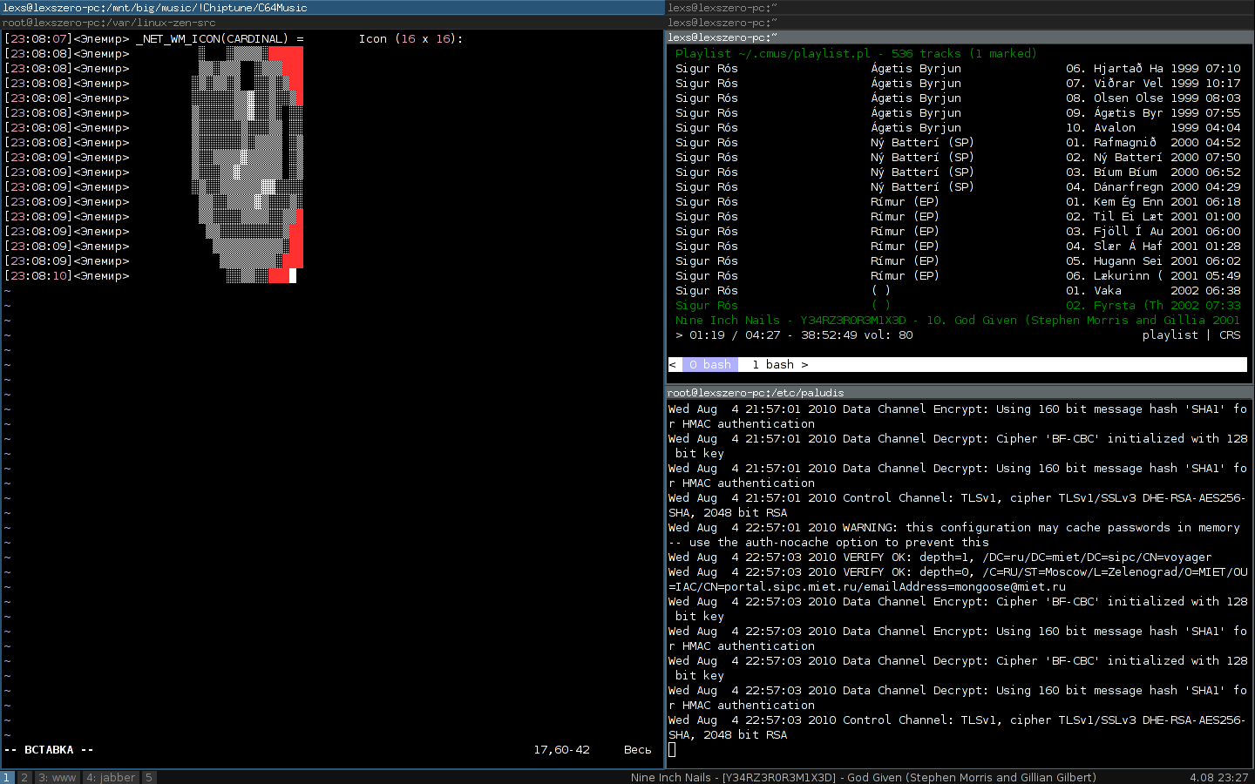Click the terminal cursor in the paludis window
1255x784 pixels.
click(672, 750)
